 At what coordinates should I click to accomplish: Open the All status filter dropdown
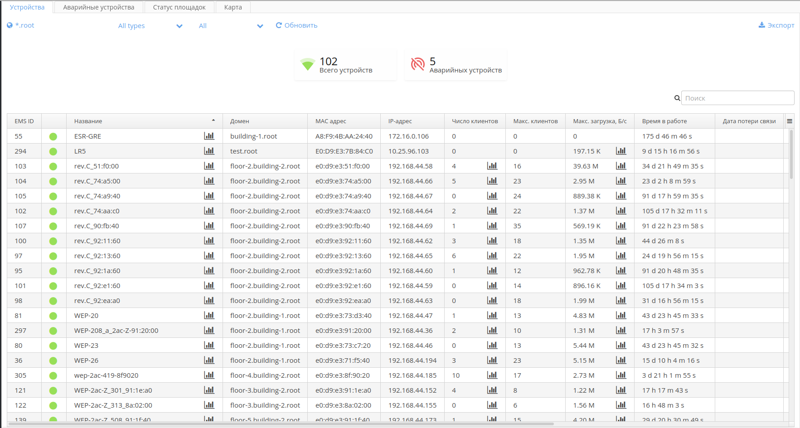click(x=231, y=26)
